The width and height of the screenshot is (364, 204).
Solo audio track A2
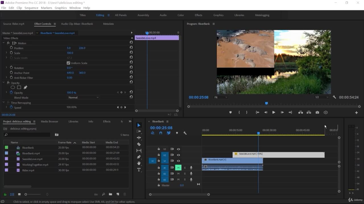point(185,174)
